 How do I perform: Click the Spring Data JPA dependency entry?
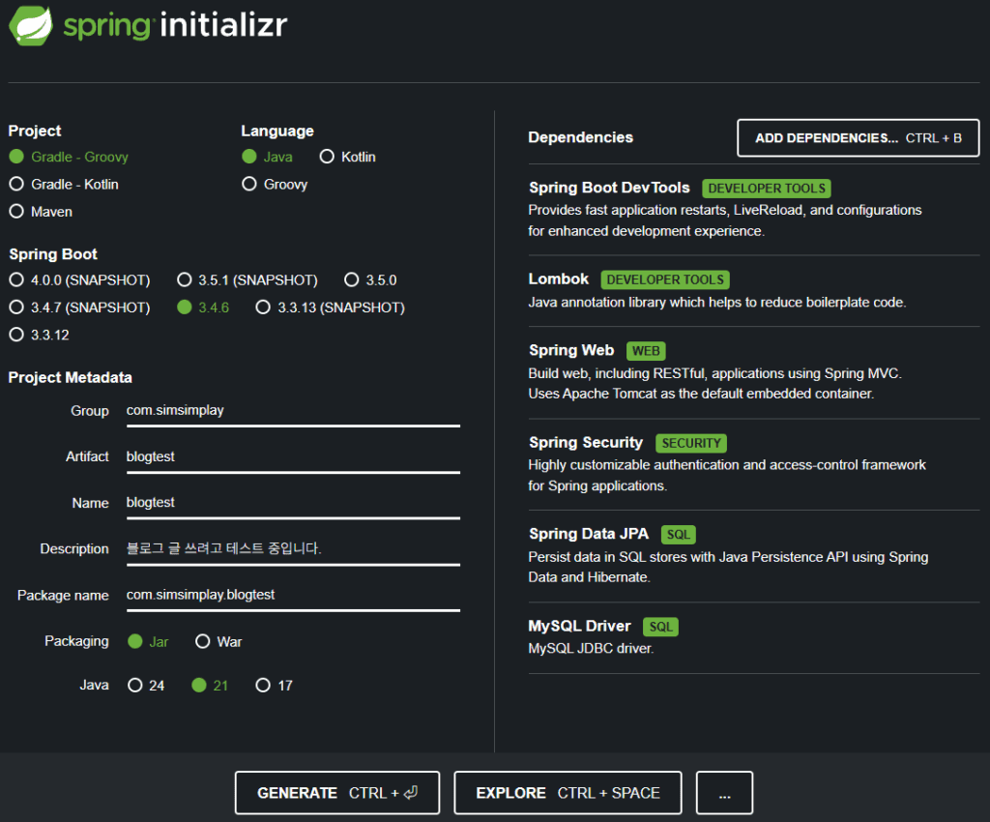tap(754, 556)
